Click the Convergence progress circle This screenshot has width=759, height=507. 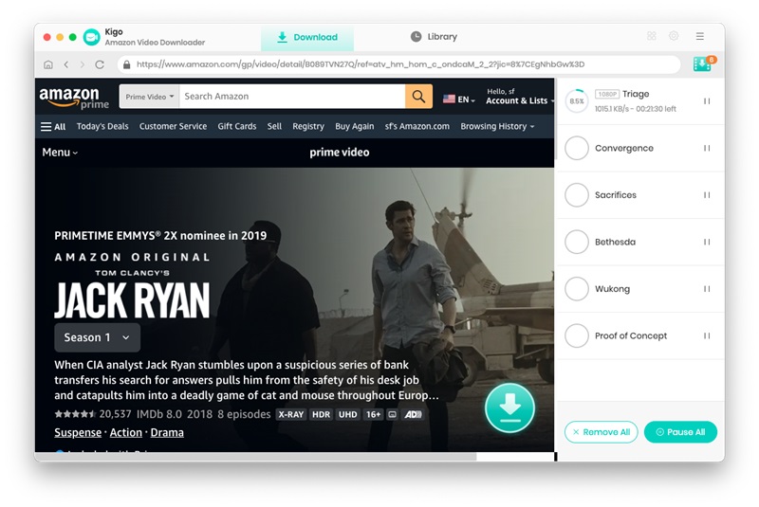coord(577,148)
